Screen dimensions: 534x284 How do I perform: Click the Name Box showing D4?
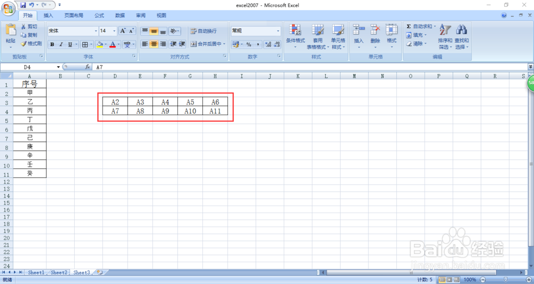[27, 67]
